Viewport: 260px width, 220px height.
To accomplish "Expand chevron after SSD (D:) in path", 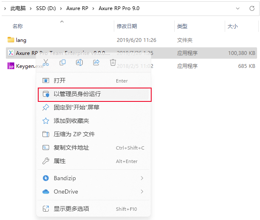I will point(61,8).
